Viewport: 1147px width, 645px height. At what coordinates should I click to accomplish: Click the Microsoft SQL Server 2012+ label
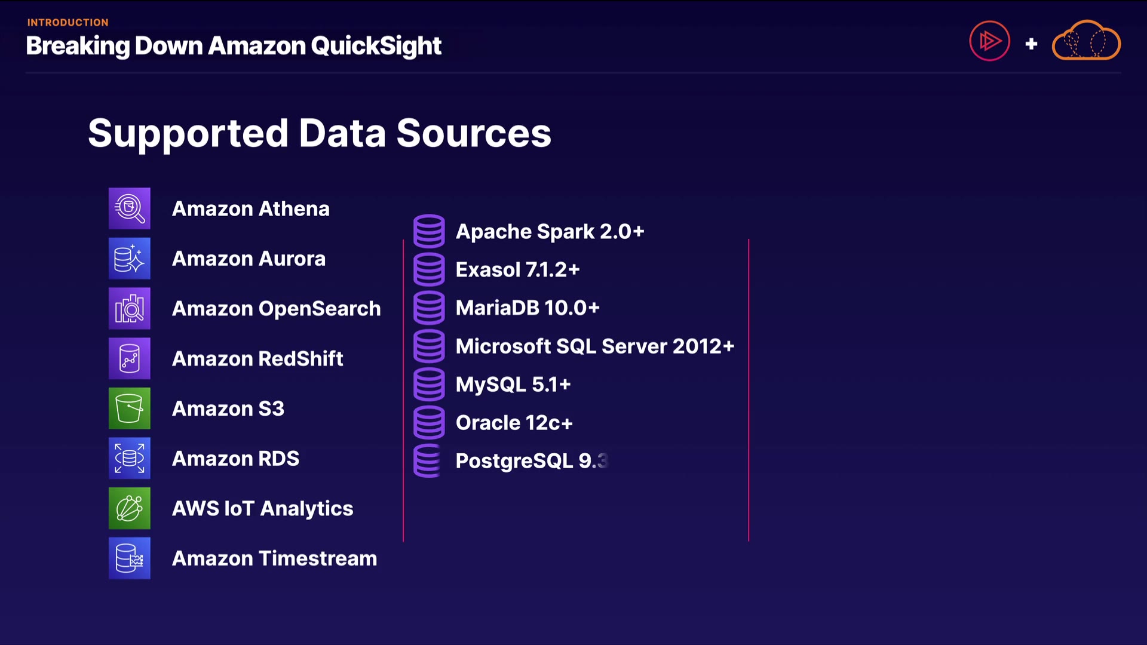pos(594,346)
